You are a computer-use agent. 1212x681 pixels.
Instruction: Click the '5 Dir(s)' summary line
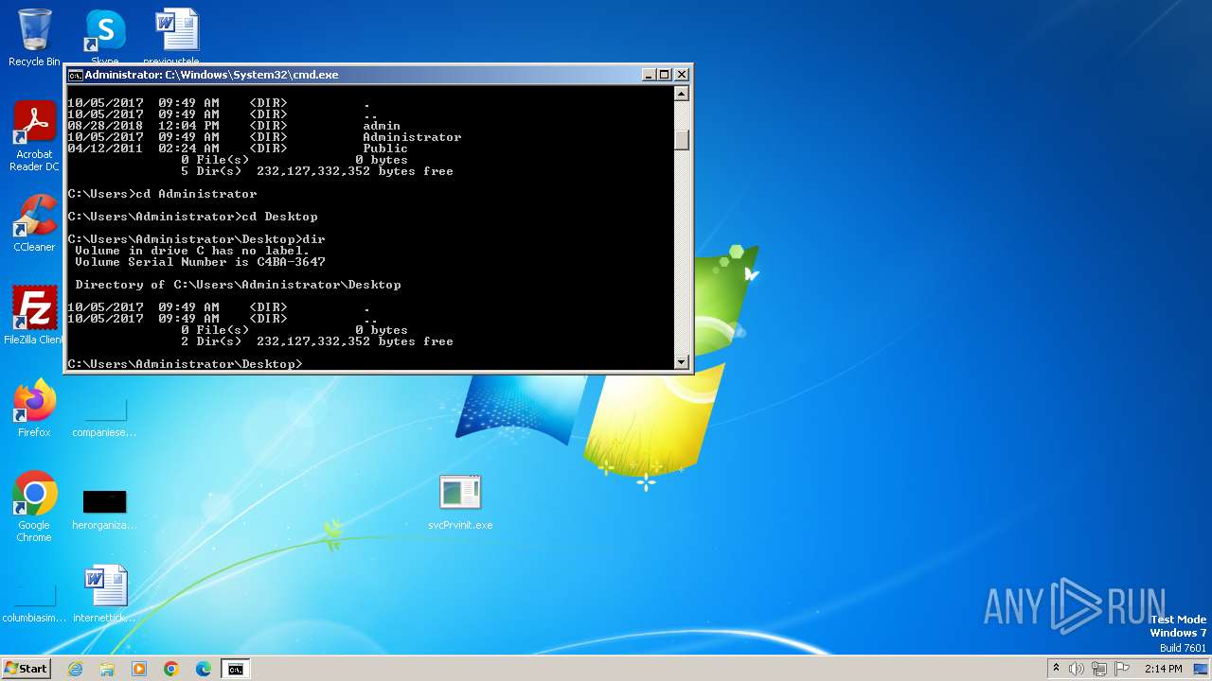click(317, 171)
